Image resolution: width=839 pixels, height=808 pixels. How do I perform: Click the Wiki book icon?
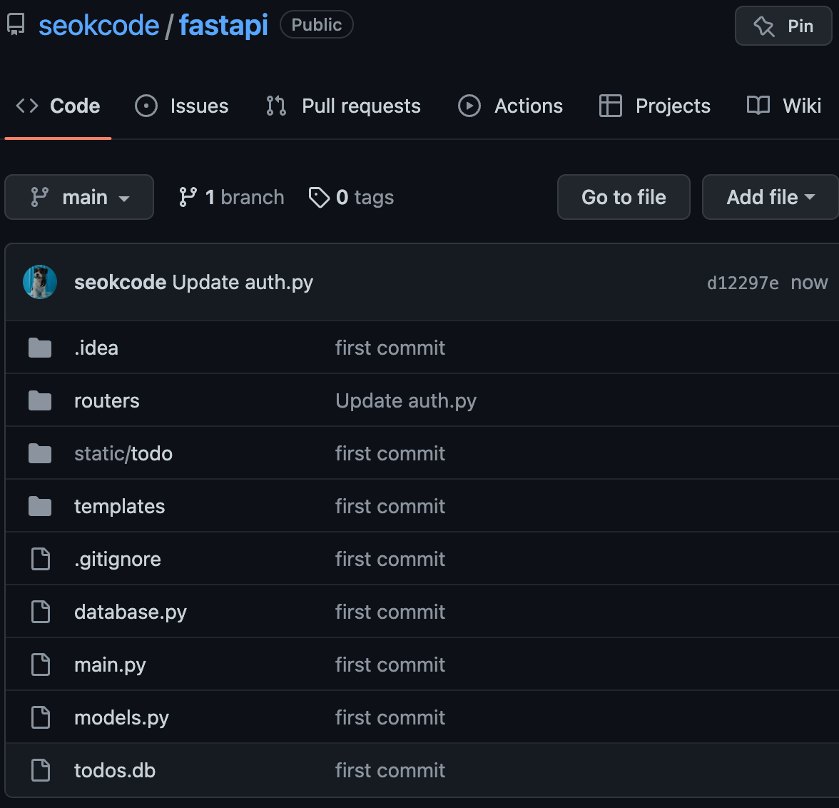(758, 106)
